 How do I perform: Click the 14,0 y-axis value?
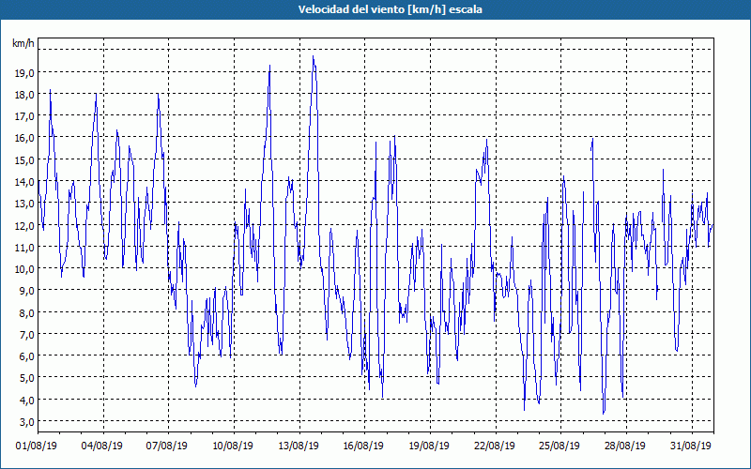pyautogui.click(x=24, y=182)
